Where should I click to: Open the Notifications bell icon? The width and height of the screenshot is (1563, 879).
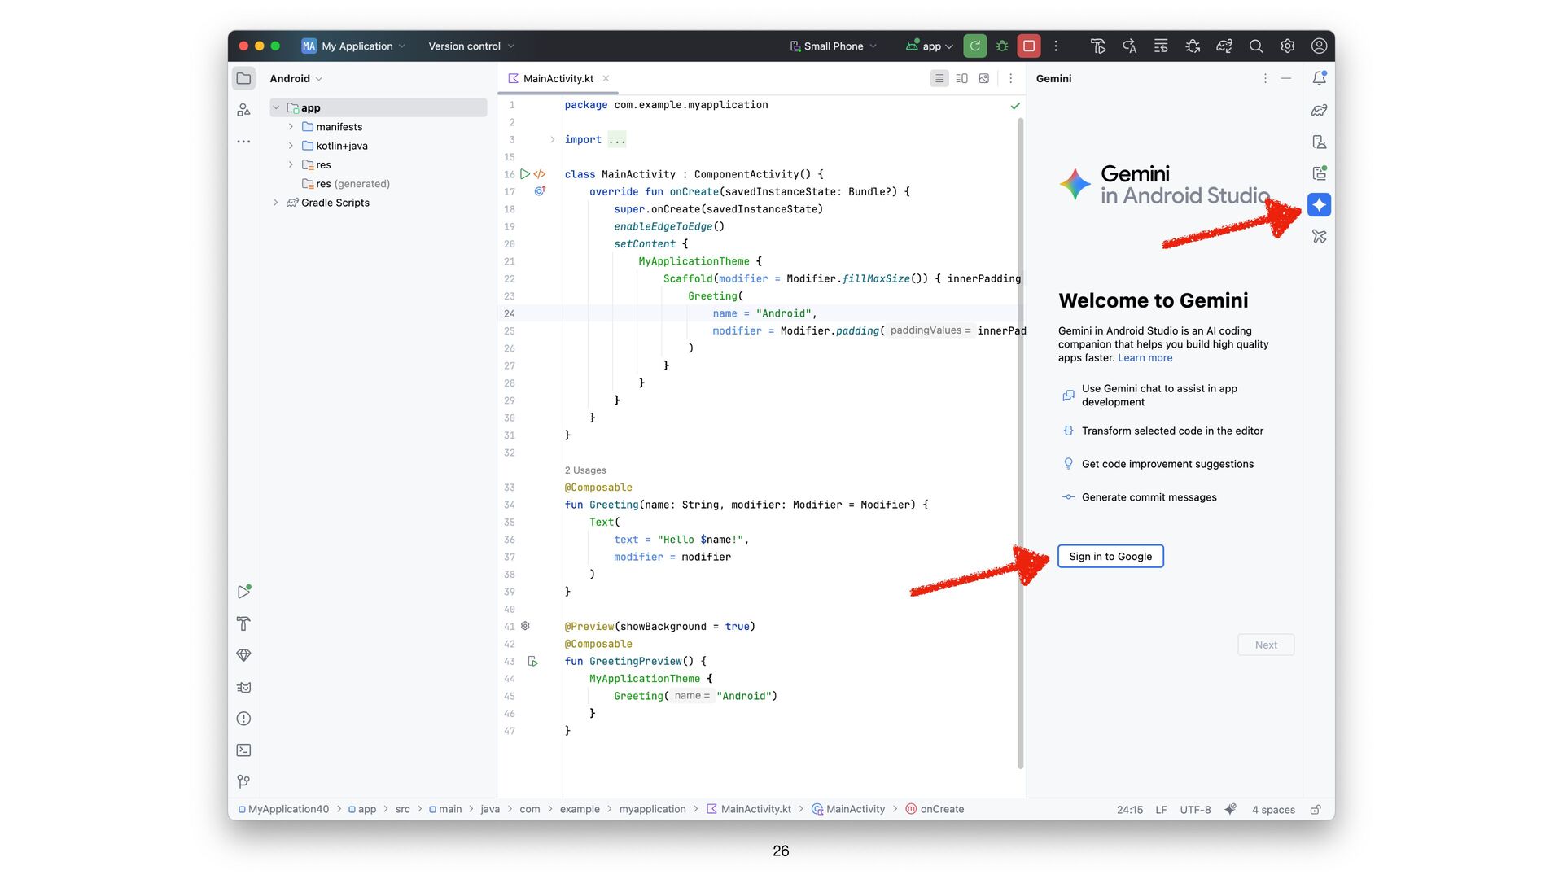(x=1319, y=78)
